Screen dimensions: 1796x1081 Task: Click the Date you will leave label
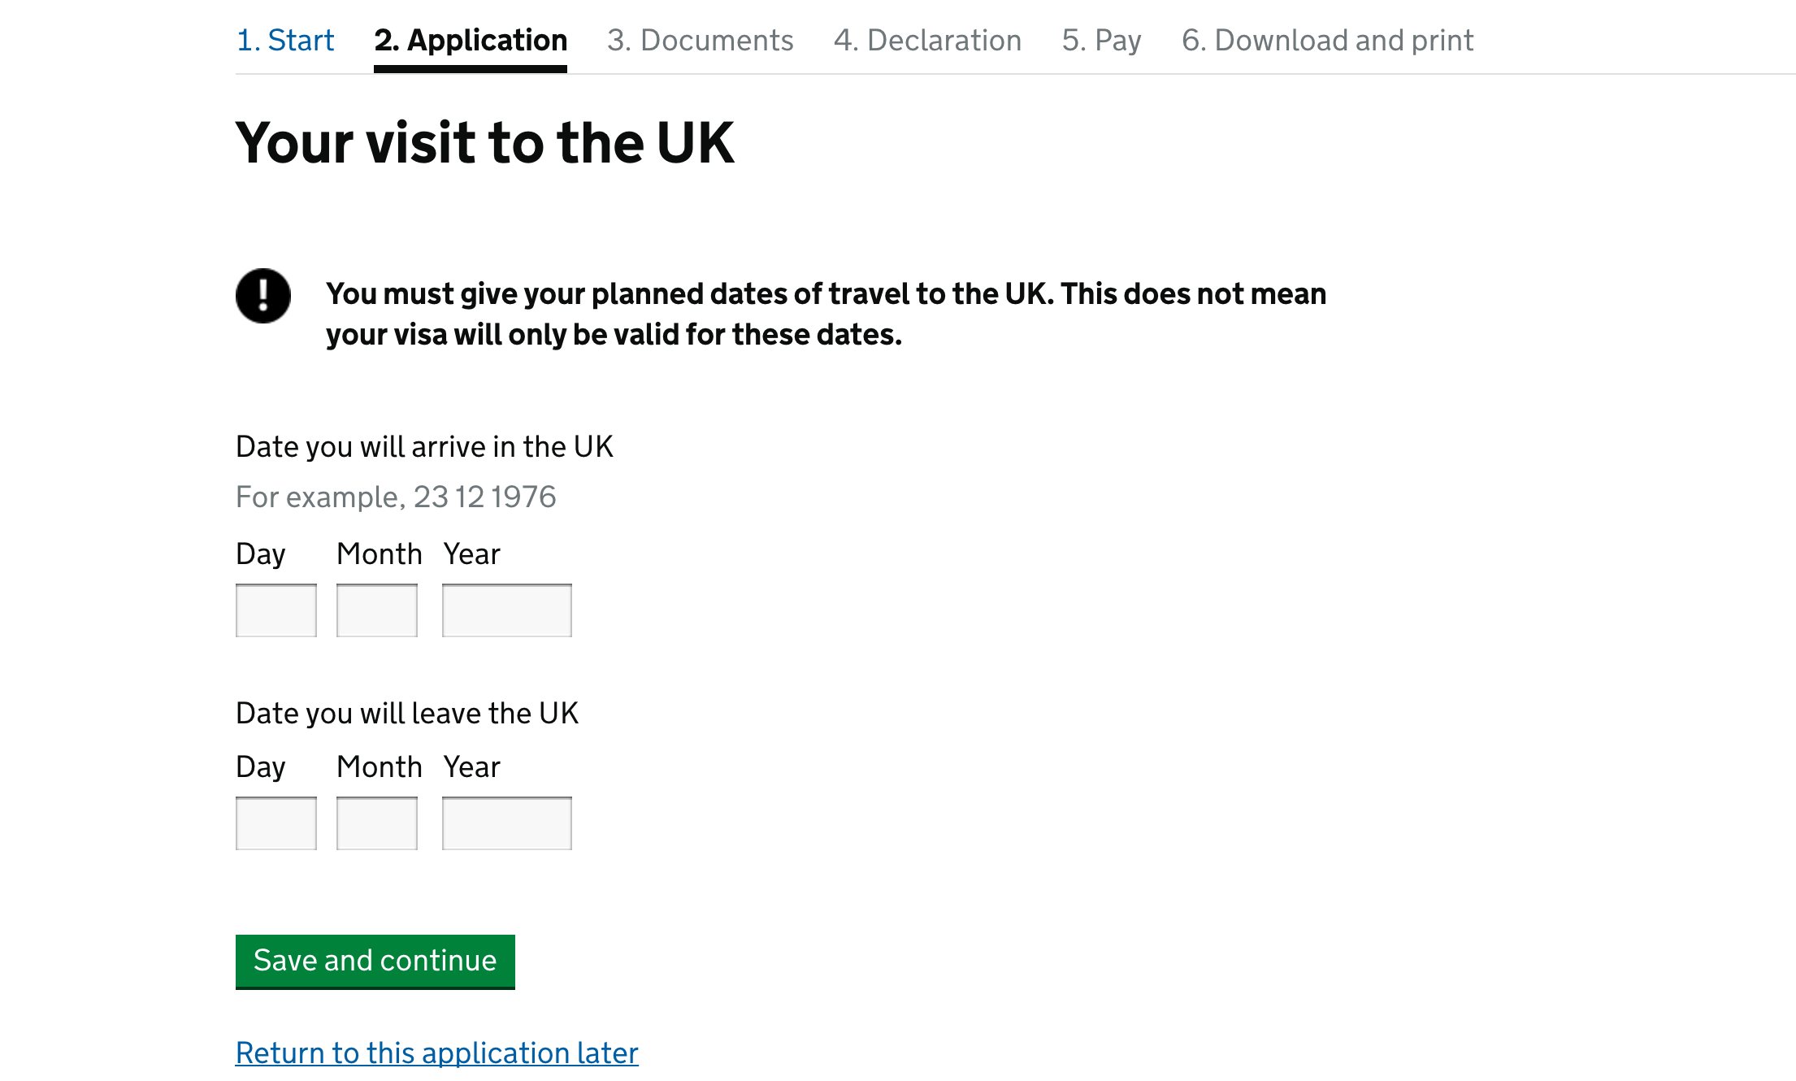click(406, 713)
